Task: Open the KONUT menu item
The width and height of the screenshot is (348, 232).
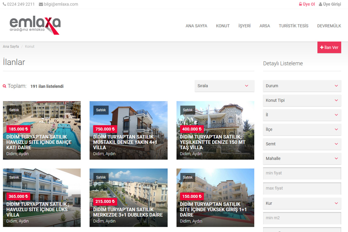Action: point(223,26)
